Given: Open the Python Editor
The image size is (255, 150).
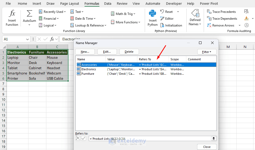Looking at the screenshot, I should tap(167, 18).
